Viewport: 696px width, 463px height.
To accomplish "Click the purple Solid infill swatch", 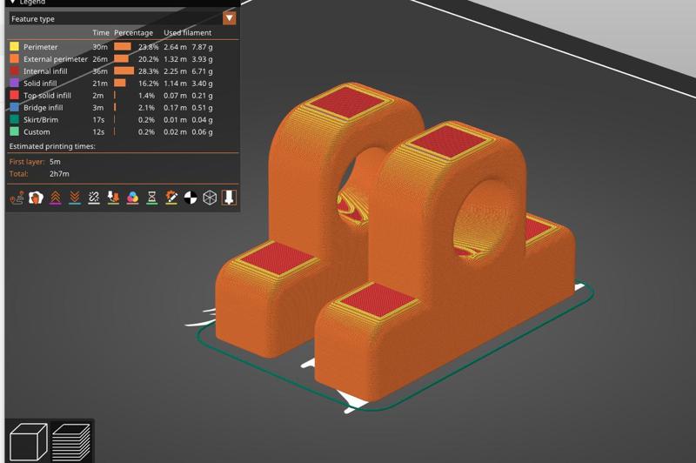I will click(15, 83).
